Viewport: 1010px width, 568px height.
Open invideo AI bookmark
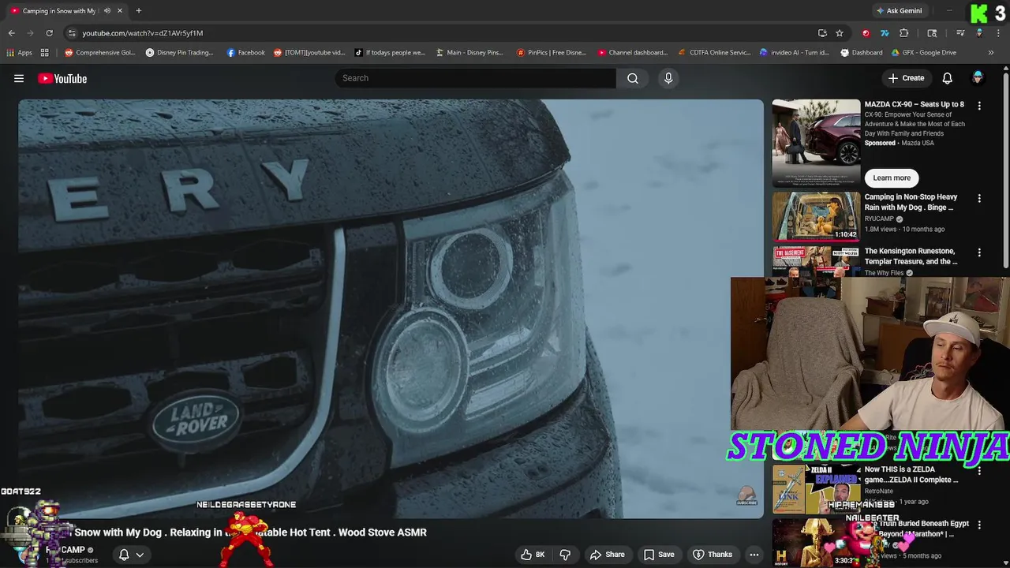click(795, 53)
